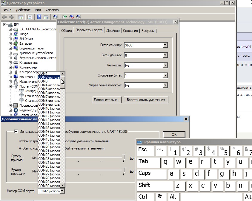
Task: Switch to the Сведения tab
Action: [x=130, y=31]
